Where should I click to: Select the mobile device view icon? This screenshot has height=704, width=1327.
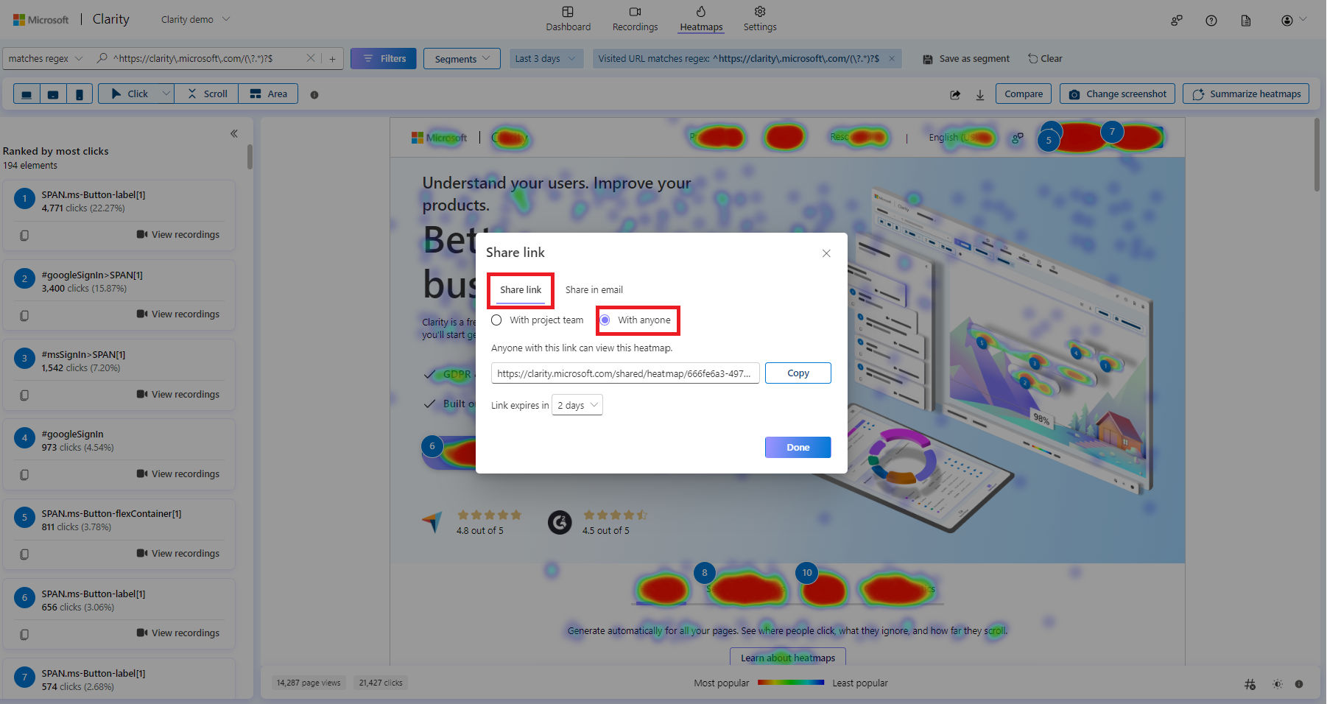(x=80, y=94)
